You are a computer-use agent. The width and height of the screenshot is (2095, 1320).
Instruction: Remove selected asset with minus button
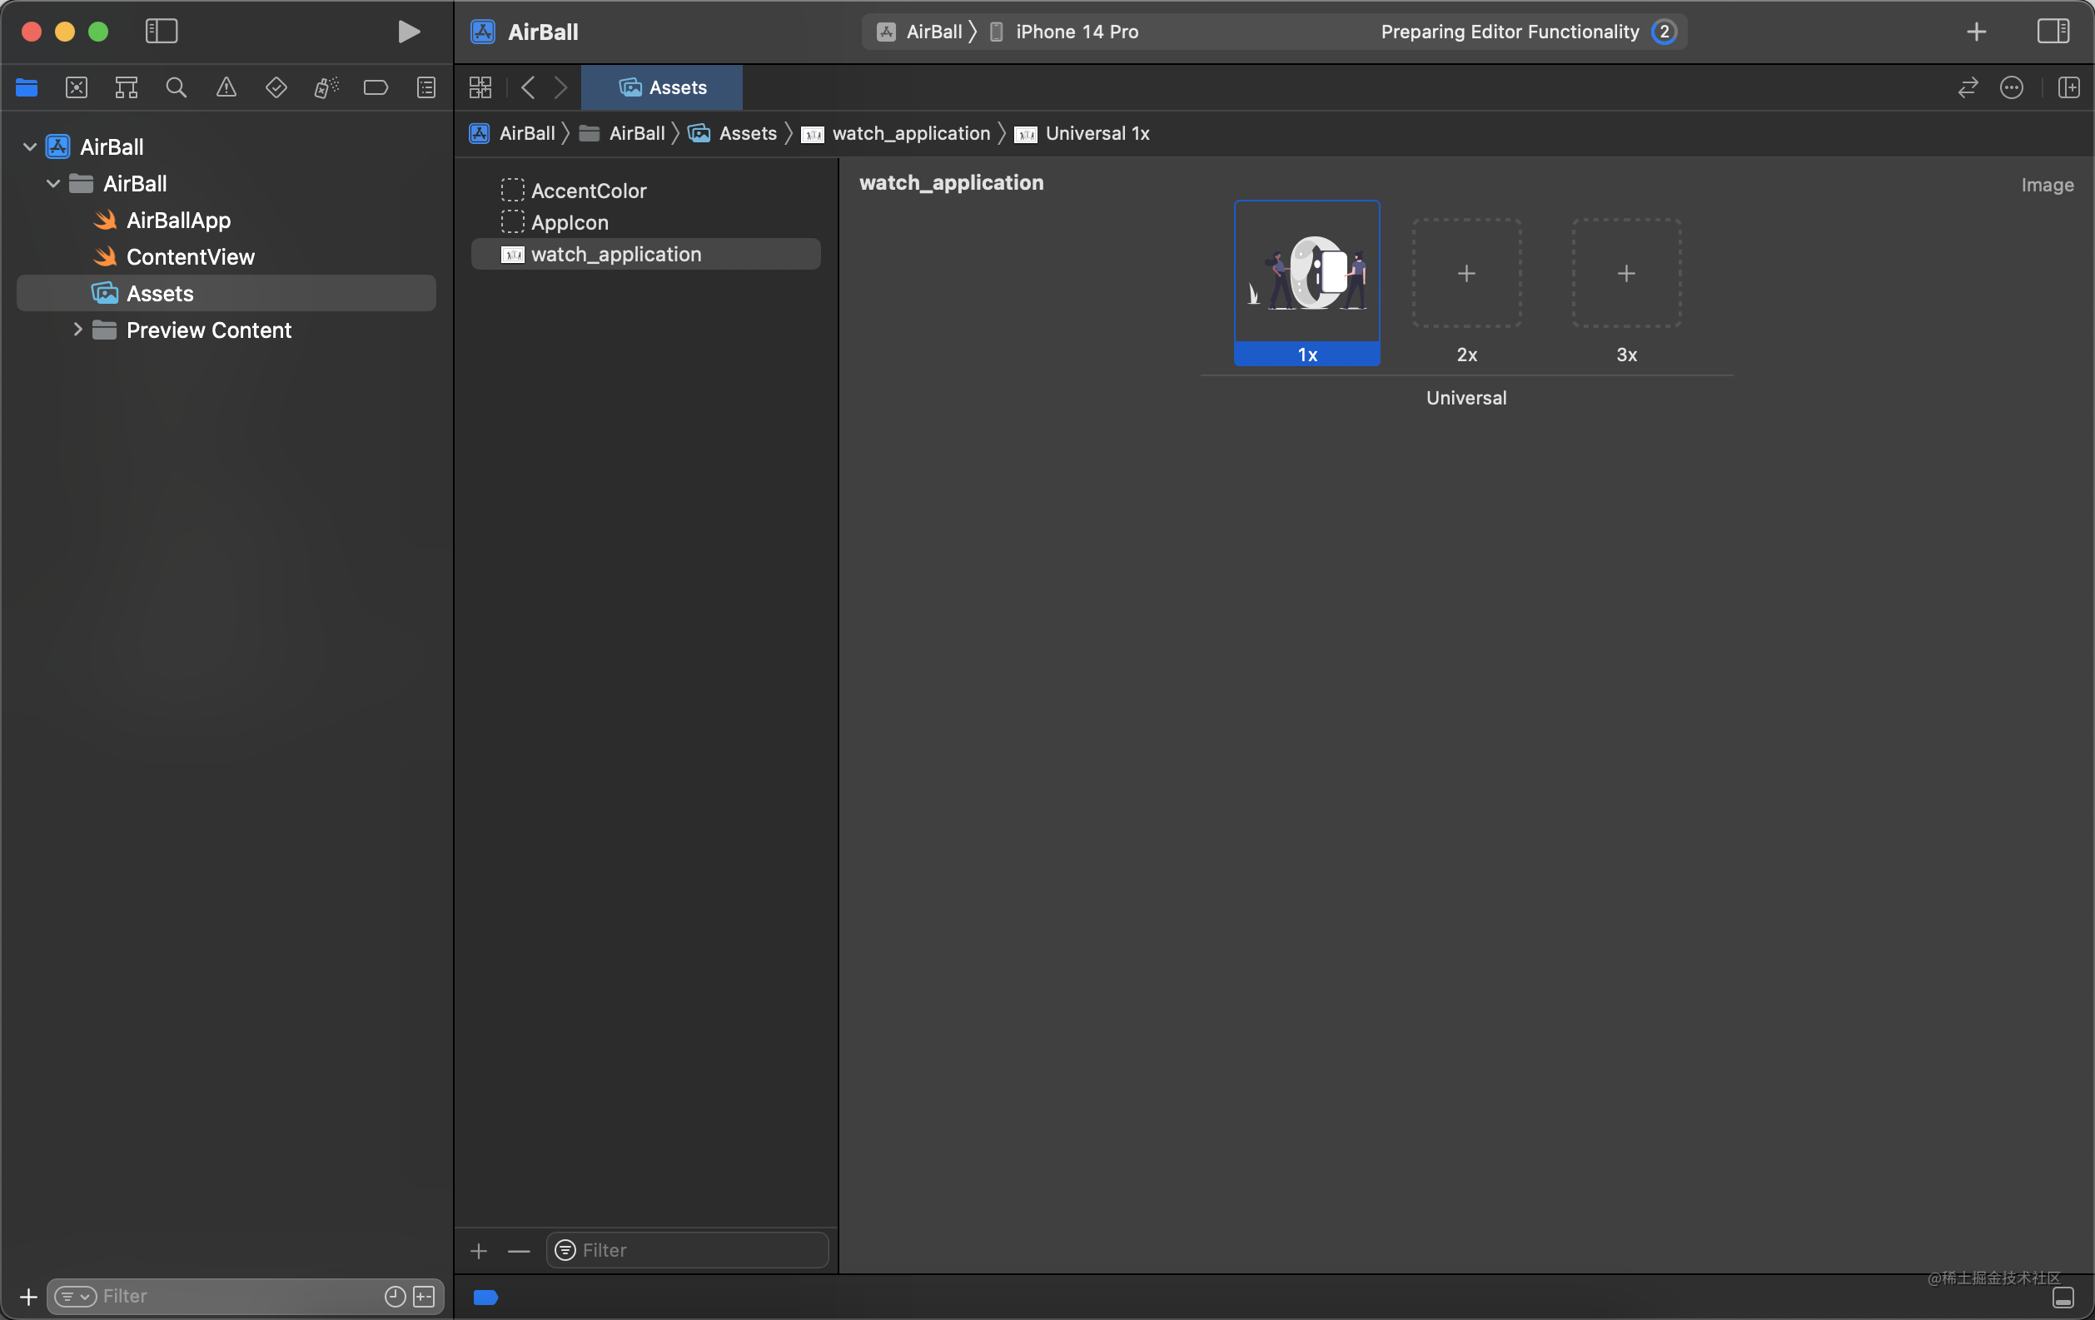(519, 1250)
